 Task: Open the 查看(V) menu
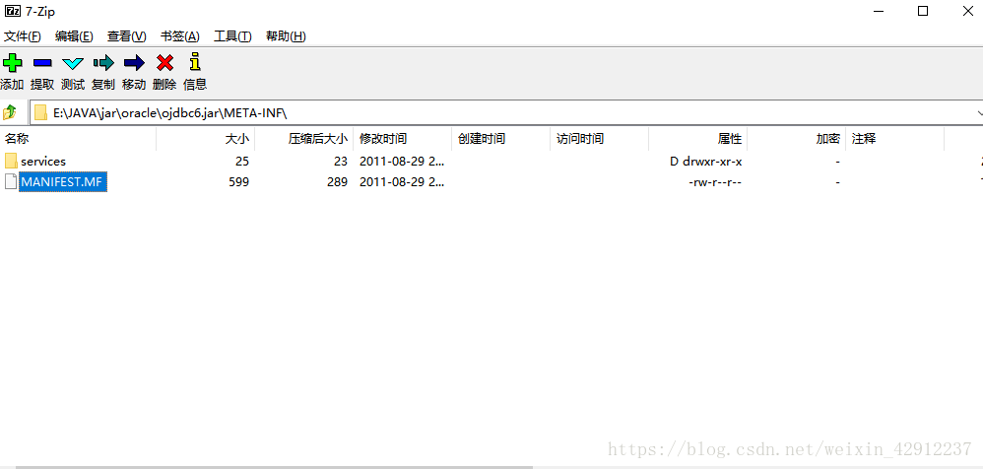[x=127, y=36]
